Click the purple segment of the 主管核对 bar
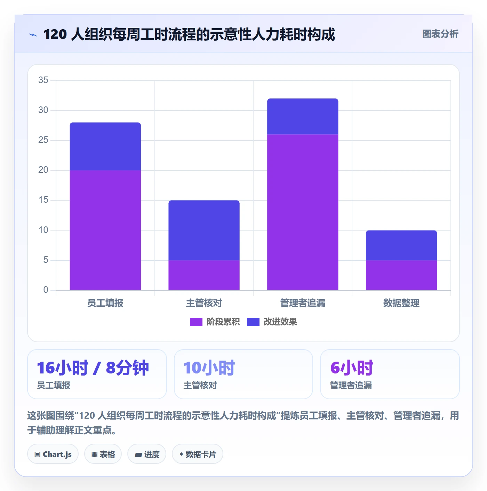 tap(204, 275)
